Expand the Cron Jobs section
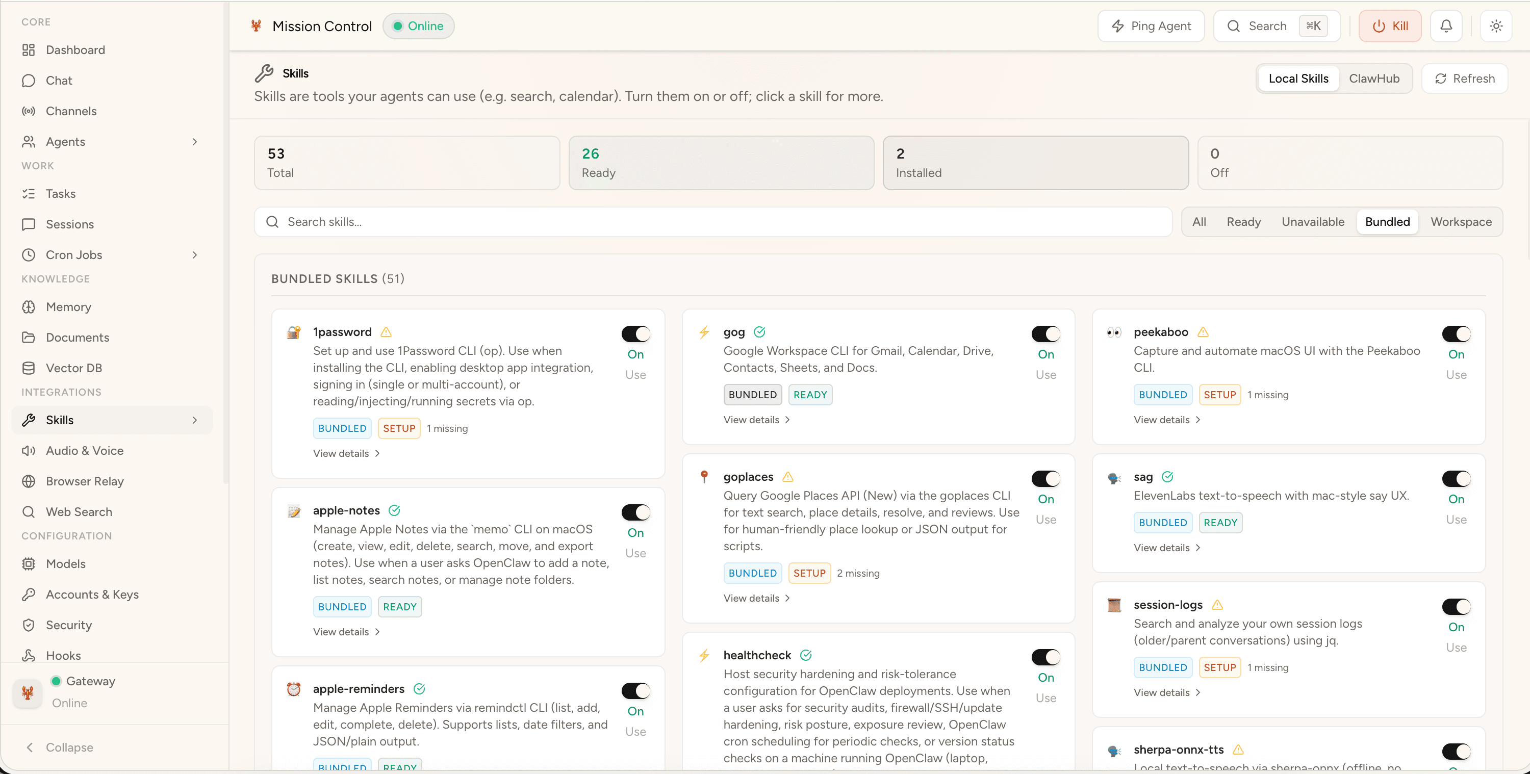This screenshot has width=1530, height=774. coord(195,255)
